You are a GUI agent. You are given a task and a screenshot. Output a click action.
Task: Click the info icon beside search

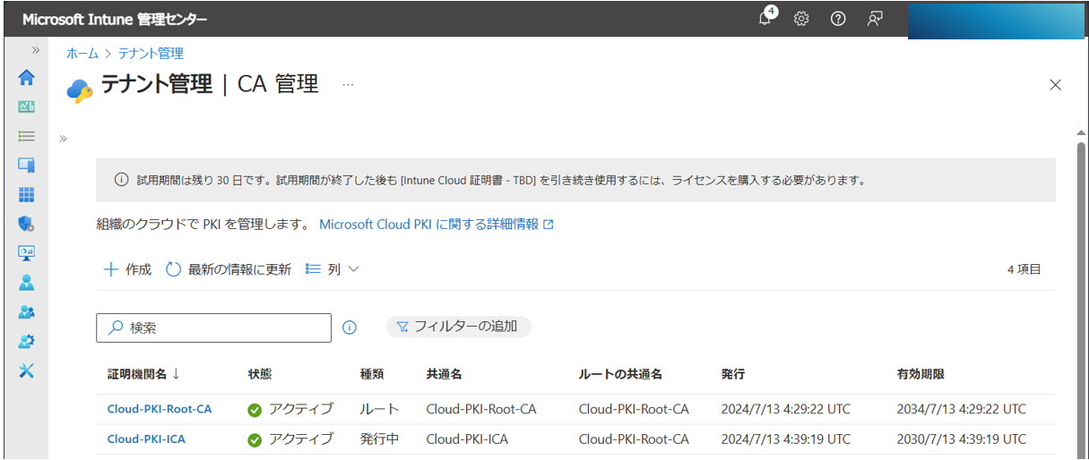tap(350, 328)
